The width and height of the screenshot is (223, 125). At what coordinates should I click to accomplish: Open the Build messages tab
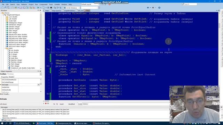pyautogui.click(x=4, y=120)
